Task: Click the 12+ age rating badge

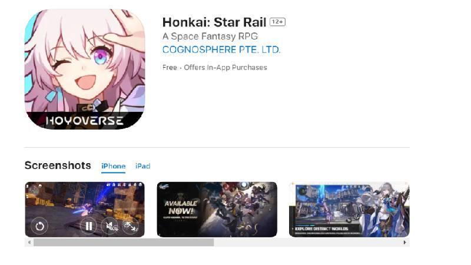Action: 277,22
